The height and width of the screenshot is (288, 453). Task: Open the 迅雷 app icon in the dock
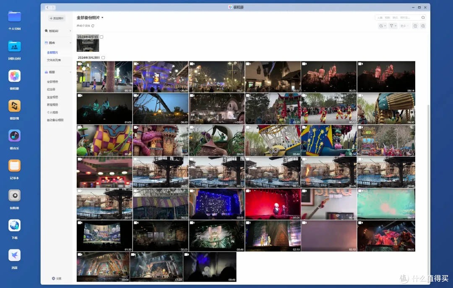14,255
